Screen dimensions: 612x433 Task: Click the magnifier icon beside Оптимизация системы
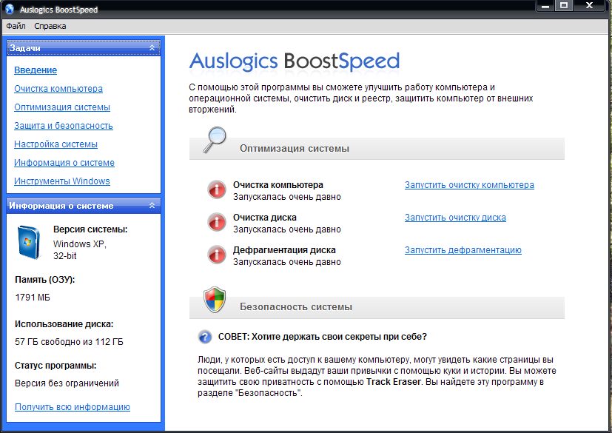[214, 140]
